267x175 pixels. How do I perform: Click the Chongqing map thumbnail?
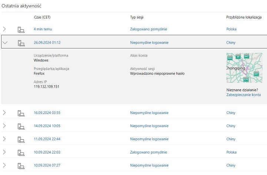[244, 68]
